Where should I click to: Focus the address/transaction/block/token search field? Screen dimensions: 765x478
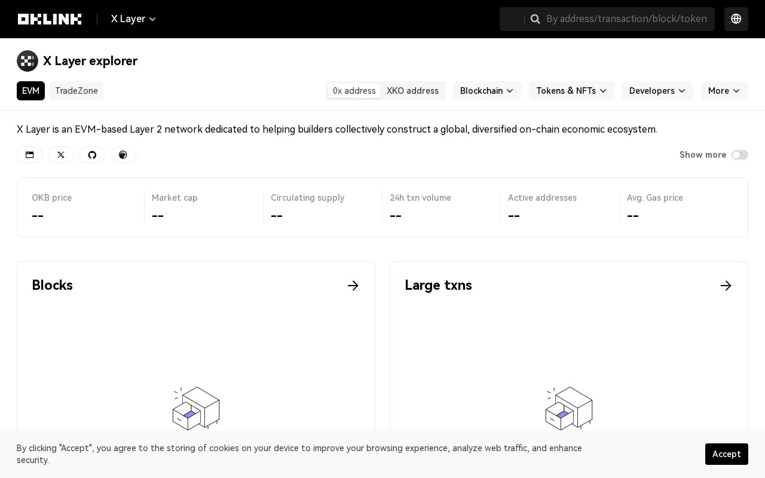[x=626, y=19]
